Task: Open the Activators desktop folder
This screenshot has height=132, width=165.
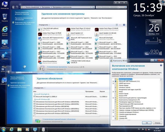Action: click(x=5, y=56)
